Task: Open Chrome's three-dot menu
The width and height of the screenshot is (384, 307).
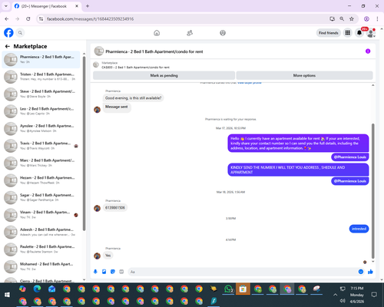Action: pos(377,19)
